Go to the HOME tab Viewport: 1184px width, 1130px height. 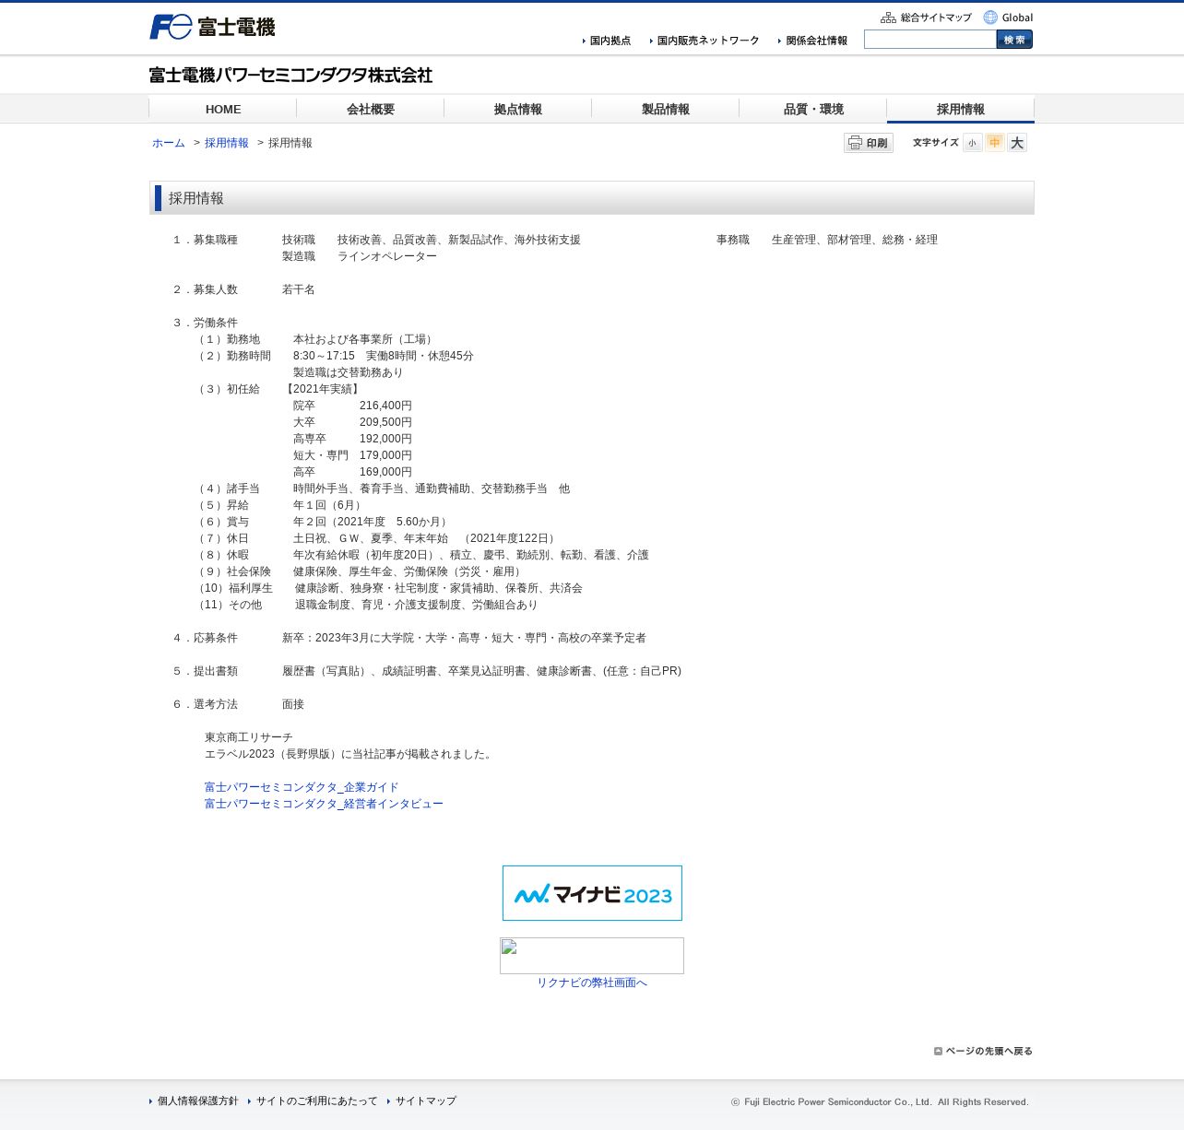tap(223, 109)
